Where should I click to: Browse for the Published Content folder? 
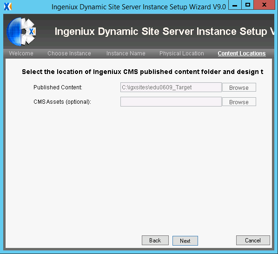point(239,87)
